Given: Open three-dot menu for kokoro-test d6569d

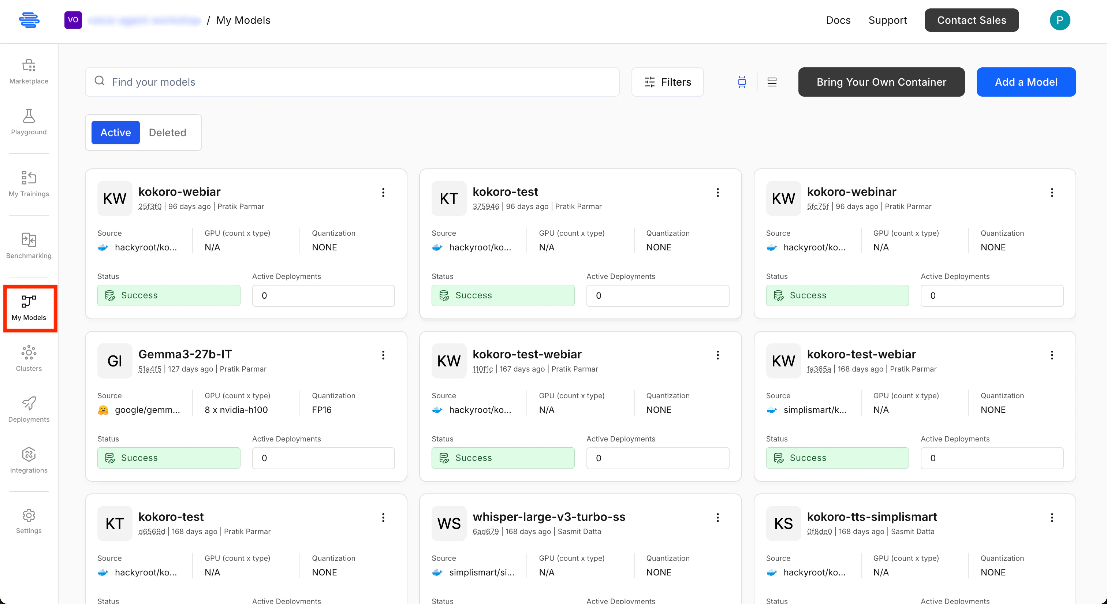Looking at the screenshot, I should click(x=383, y=518).
